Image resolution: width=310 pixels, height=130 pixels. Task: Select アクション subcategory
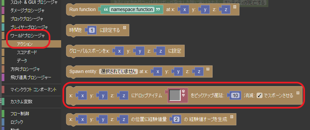[25, 44]
